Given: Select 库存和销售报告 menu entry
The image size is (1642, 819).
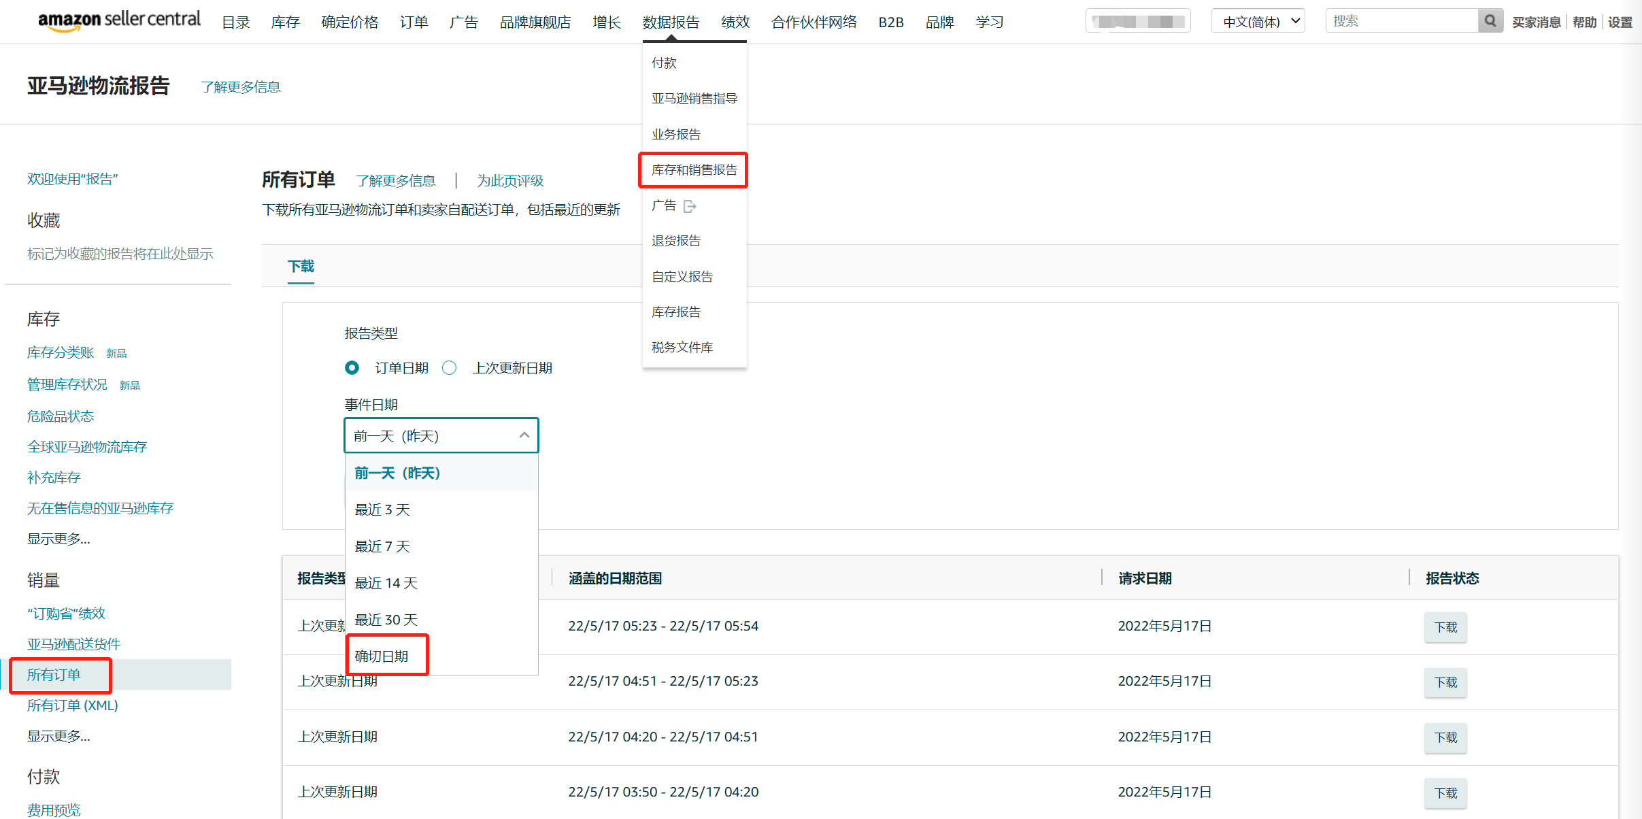Looking at the screenshot, I should [694, 170].
